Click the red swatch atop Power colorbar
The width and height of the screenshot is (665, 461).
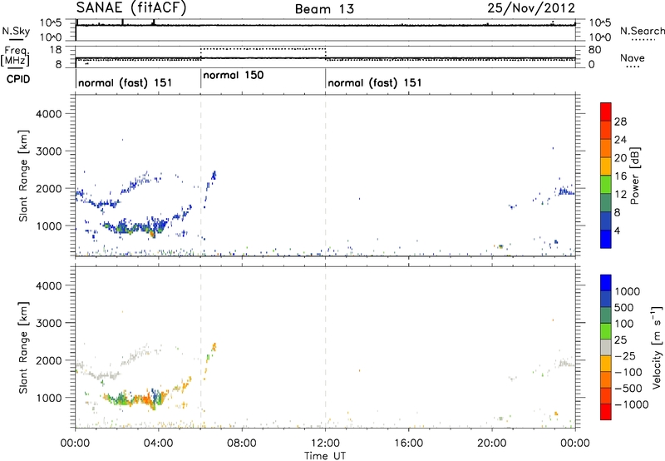[608, 111]
